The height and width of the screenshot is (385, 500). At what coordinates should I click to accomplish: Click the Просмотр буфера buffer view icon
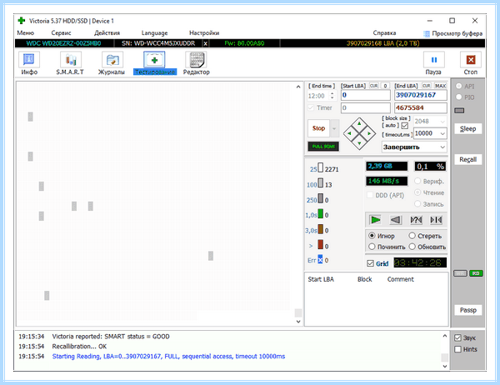coord(427,33)
